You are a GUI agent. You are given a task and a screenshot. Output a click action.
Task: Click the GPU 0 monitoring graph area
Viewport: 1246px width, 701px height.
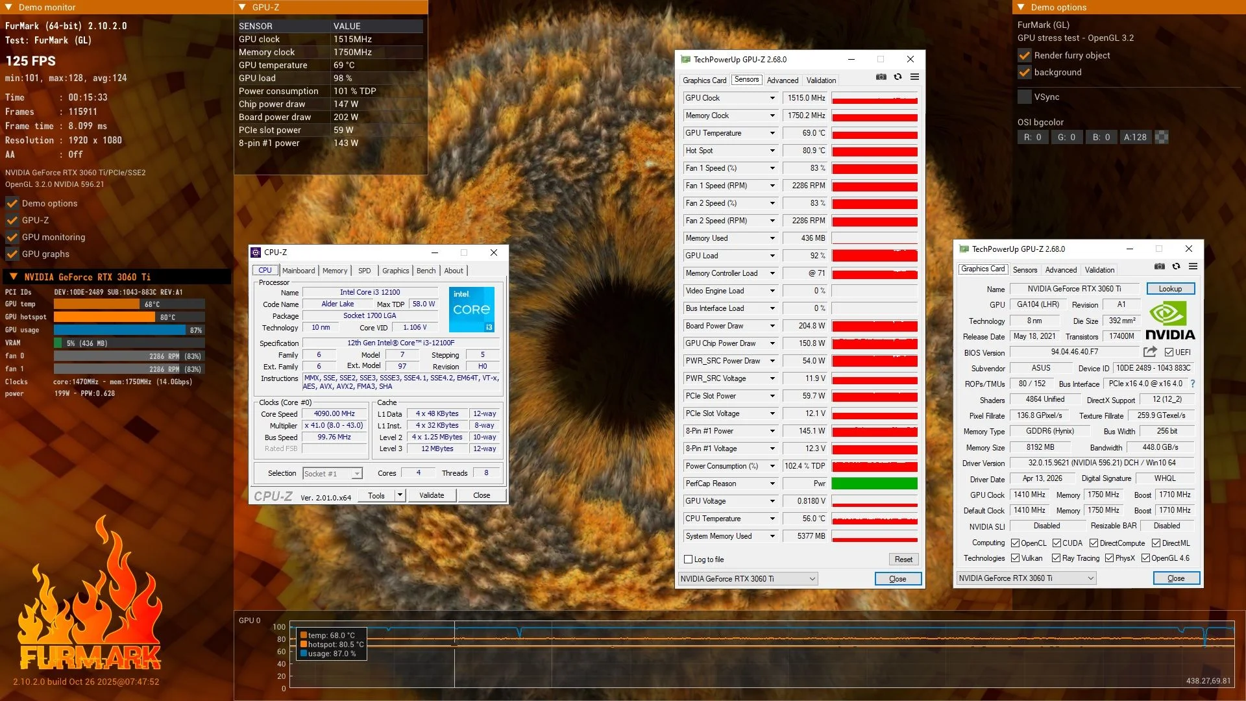click(762, 655)
